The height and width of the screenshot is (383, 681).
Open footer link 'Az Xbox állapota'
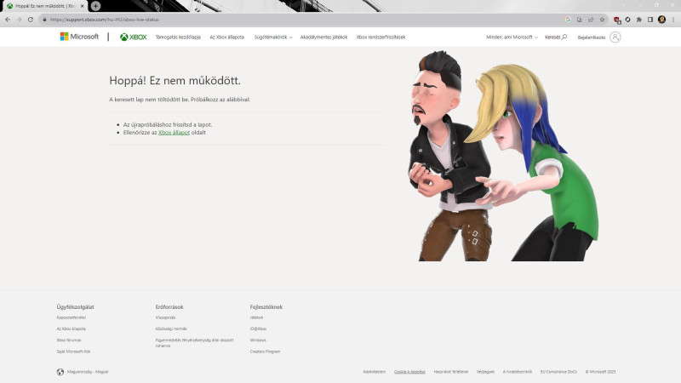click(x=72, y=329)
